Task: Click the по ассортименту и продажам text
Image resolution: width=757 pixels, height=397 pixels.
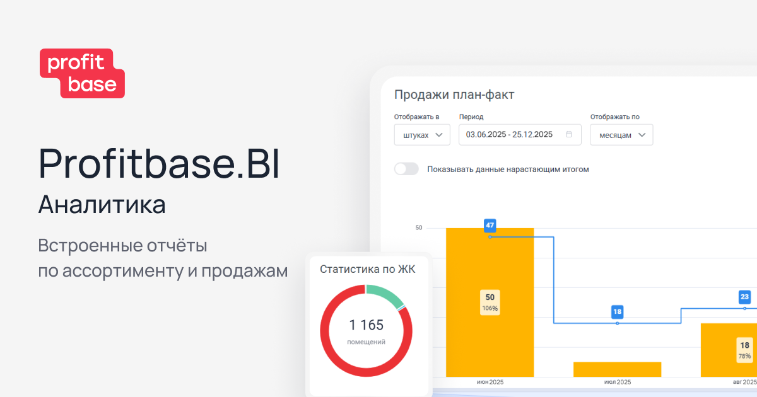Action: (x=163, y=271)
